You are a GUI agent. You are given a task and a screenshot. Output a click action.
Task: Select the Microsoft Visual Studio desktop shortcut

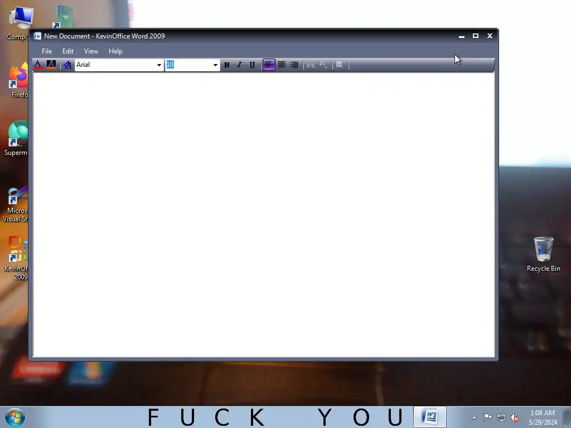pos(16,204)
